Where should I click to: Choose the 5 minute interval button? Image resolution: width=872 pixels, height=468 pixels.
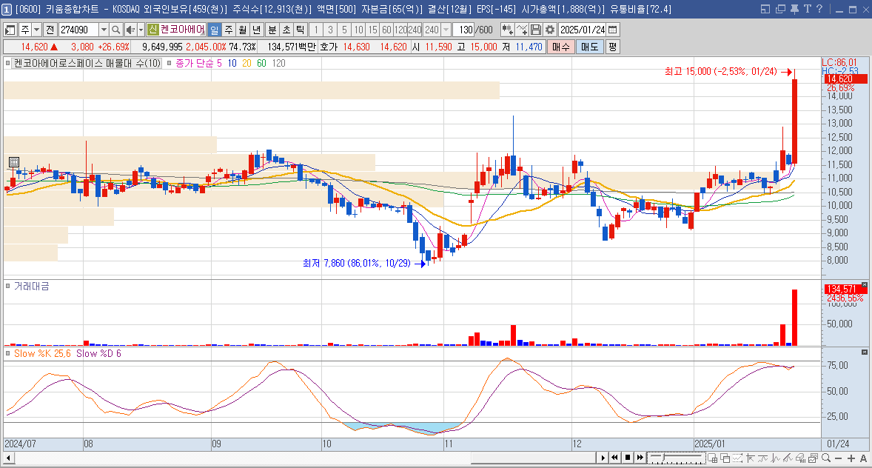pyautogui.click(x=344, y=30)
